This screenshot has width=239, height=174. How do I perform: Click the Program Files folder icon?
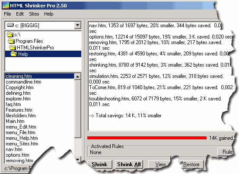click(11, 41)
